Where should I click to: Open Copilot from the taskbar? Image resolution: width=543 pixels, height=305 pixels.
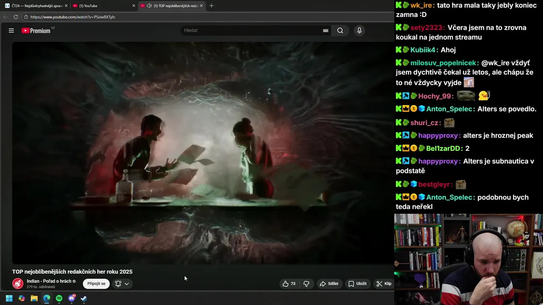coord(22,298)
